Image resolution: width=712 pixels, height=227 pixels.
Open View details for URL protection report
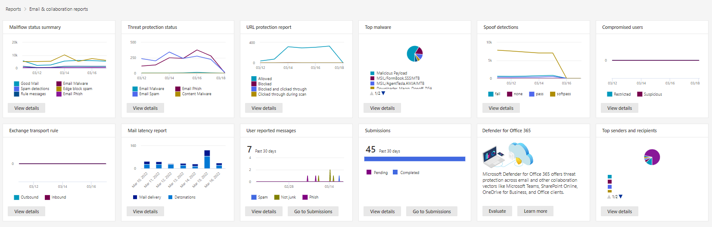coord(264,108)
